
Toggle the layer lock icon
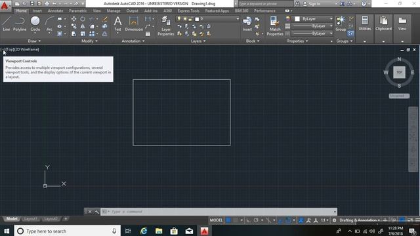190,19
